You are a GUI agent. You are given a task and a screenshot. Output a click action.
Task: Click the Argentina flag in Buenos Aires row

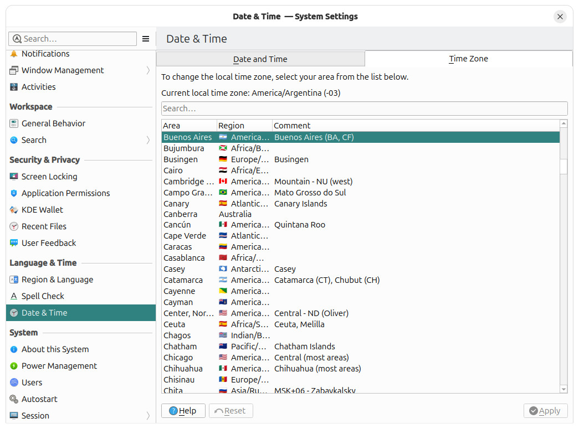pyautogui.click(x=223, y=137)
